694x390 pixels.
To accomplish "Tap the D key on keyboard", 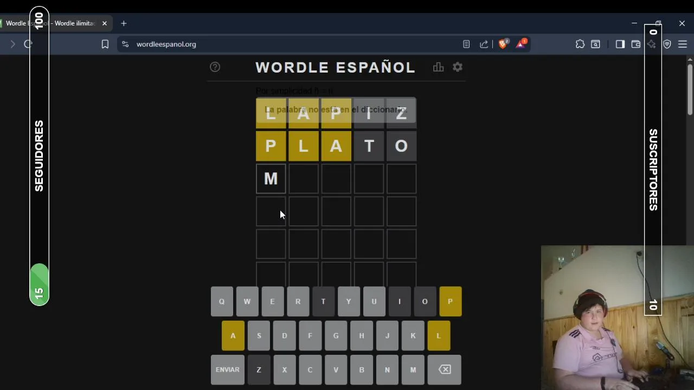I will pyautogui.click(x=285, y=336).
